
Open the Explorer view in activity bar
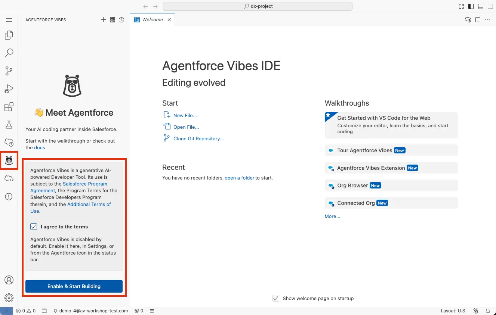point(9,35)
